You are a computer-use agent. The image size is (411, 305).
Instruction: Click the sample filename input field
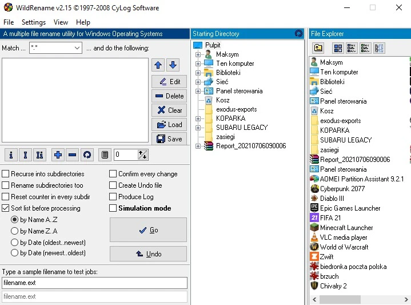coord(94,283)
